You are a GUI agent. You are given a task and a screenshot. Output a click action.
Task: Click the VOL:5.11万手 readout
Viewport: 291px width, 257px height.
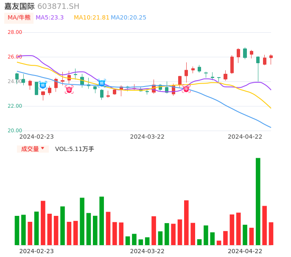pyautogui.click(x=75, y=149)
